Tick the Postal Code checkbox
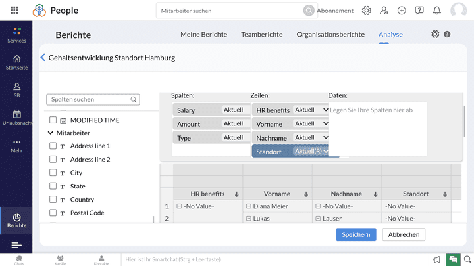 (53, 213)
